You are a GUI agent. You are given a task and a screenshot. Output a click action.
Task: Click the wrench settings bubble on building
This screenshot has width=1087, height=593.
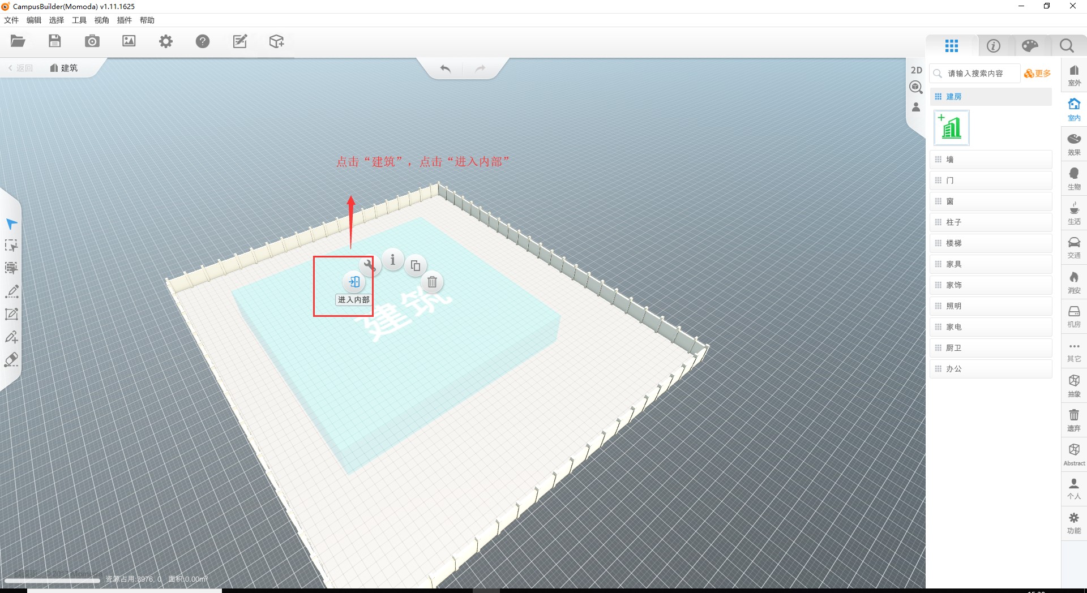[369, 265]
